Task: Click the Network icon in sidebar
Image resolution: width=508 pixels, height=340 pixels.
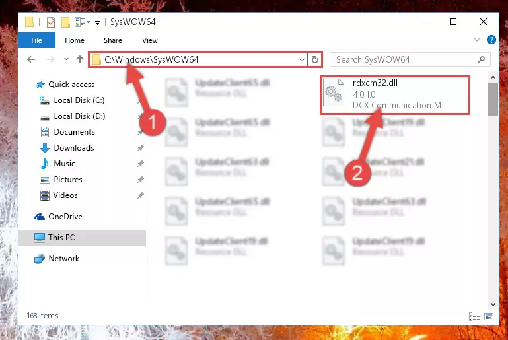Action: click(40, 259)
